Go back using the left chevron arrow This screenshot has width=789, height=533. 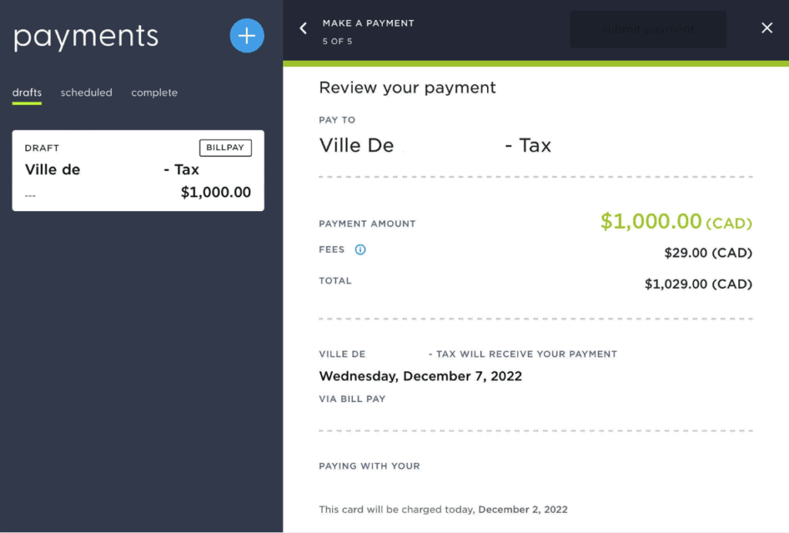[x=304, y=28]
